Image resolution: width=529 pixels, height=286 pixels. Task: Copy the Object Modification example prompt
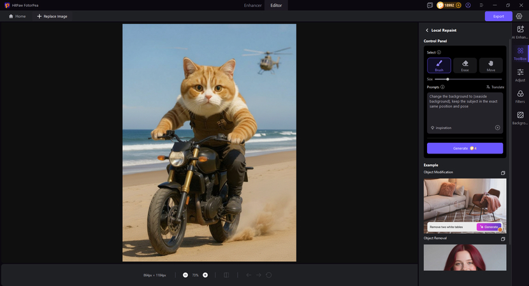click(x=503, y=173)
